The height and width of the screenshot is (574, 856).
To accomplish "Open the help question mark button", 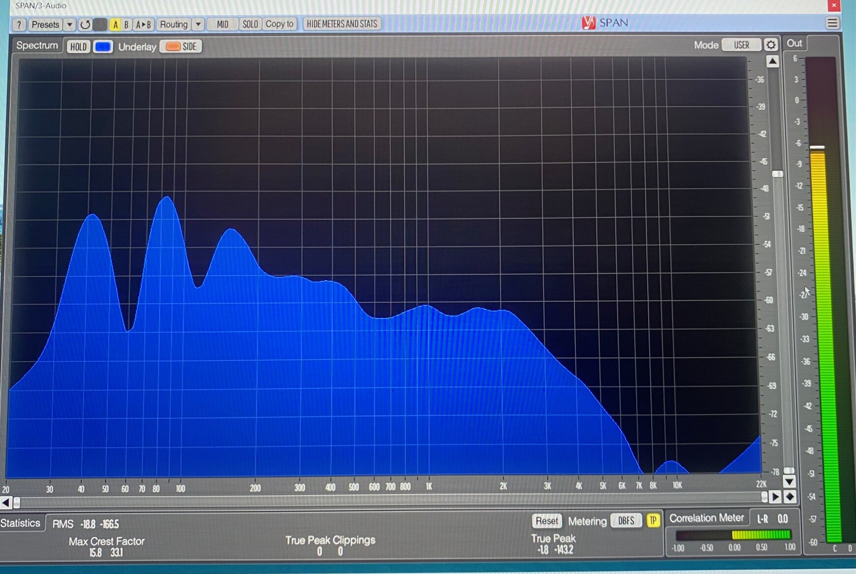I will 19,25.
